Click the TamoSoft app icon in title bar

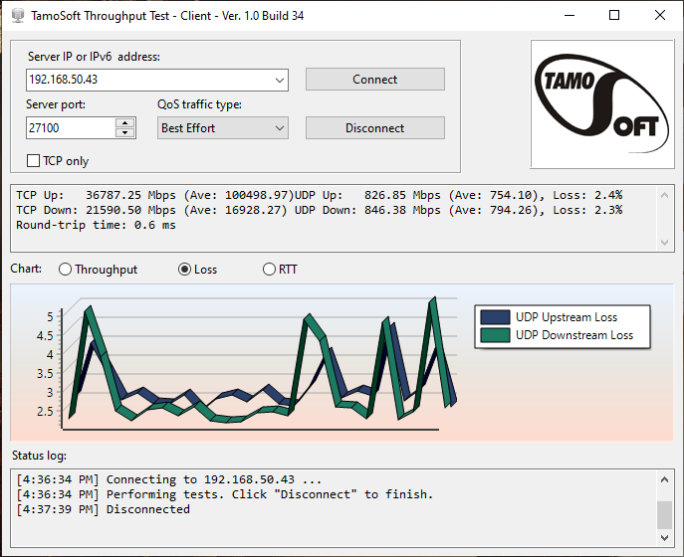17,15
